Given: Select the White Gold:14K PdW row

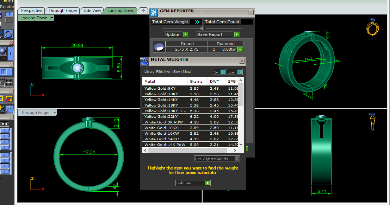Looking at the screenshot, I should (x=190, y=145).
